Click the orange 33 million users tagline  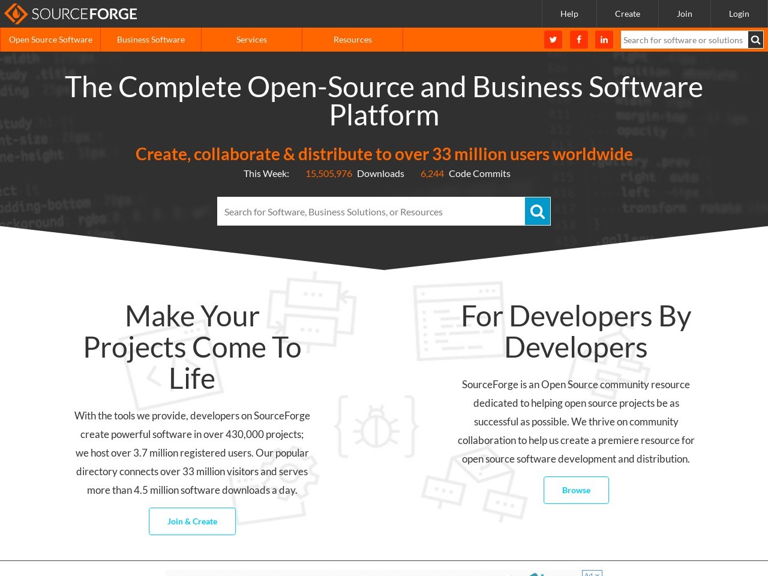(x=384, y=154)
